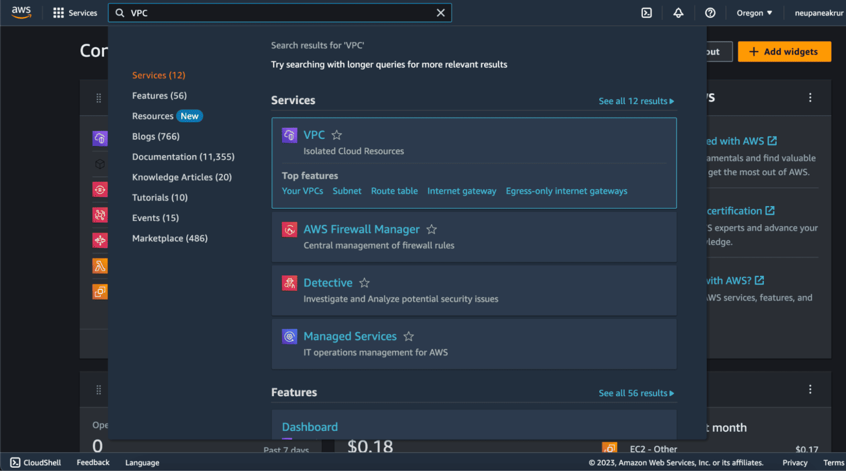
Task: Launch CloudShell from the top bar icon
Action: click(x=647, y=13)
